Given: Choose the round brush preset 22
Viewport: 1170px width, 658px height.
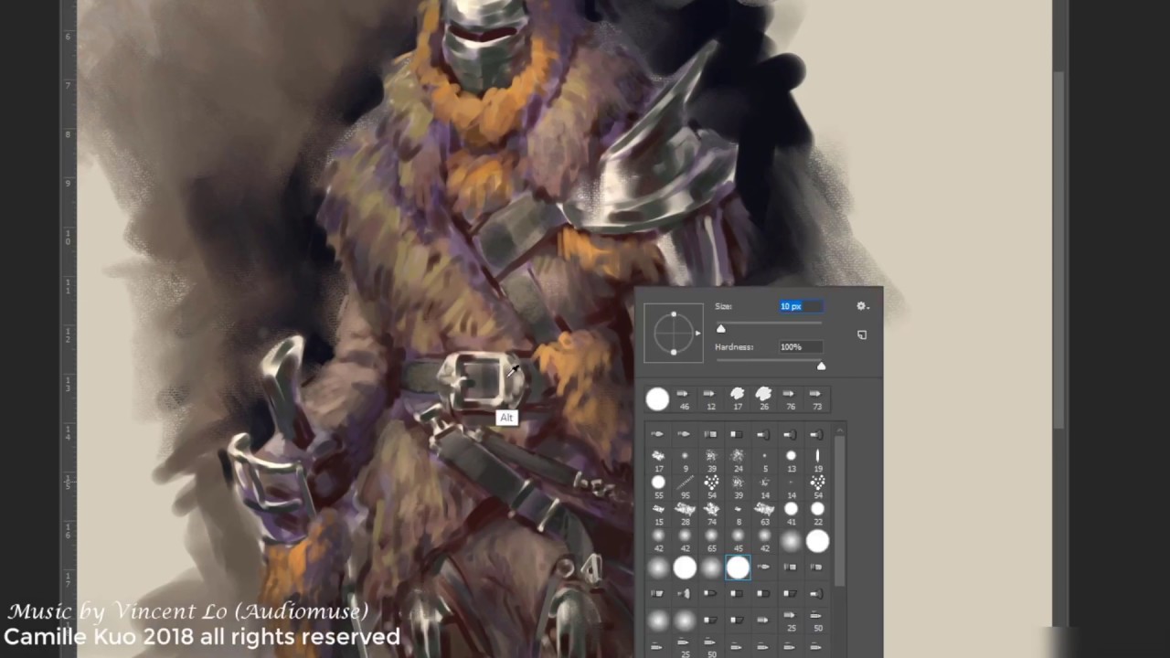Looking at the screenshot, I should coord(817,513).
